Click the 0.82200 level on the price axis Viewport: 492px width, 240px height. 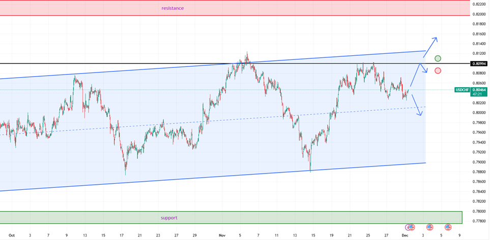click(478, 4)
